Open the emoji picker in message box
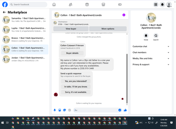 pos(120,110)
